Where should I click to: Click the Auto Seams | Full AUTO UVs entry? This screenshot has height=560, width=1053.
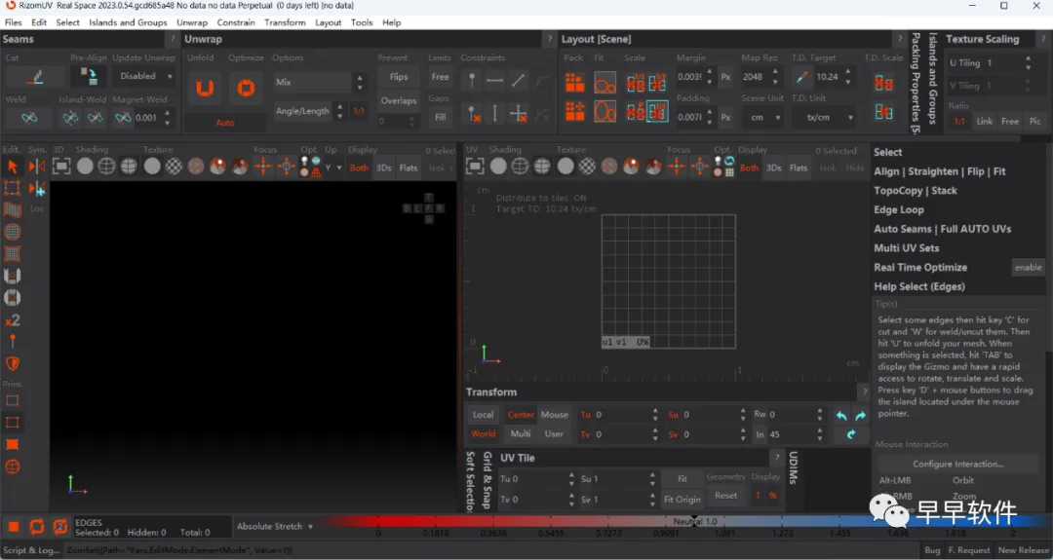tap(942, 229)
